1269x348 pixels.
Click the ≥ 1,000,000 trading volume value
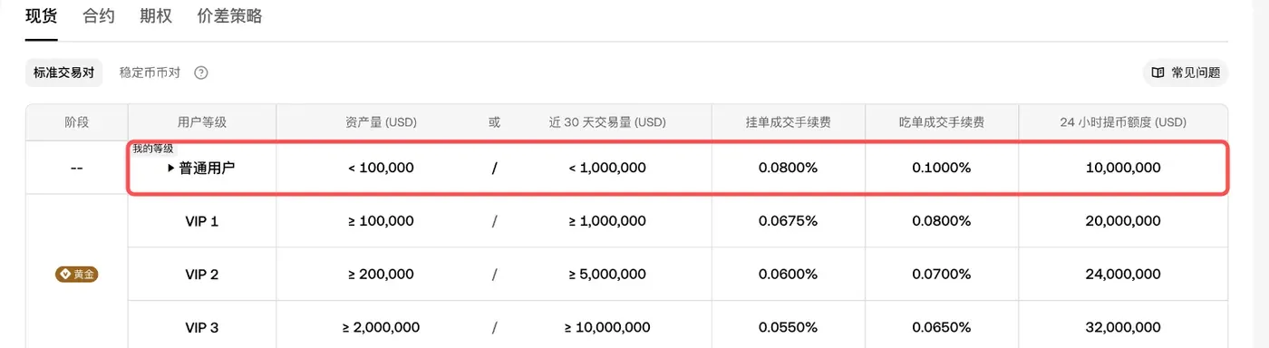pyautogui.click(x=607, y=220)
